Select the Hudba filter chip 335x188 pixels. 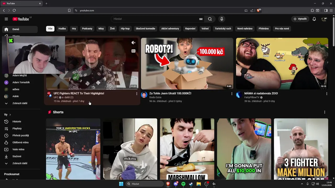pos(62,28)
